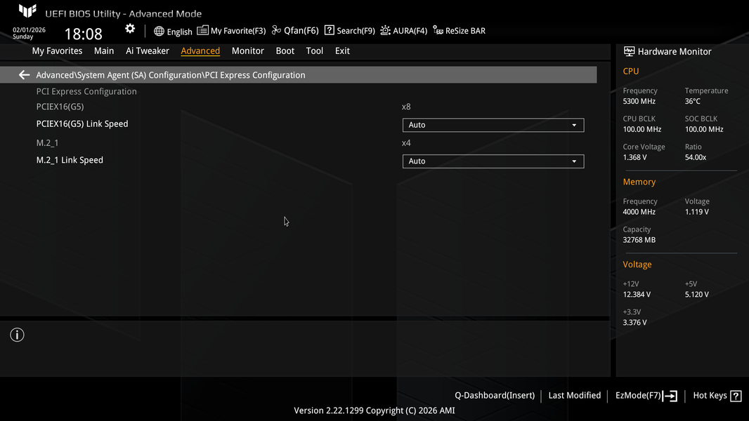749x421 pixels.
Task: Click the Search(F9) question mark icon
Action: pos(329,30)
